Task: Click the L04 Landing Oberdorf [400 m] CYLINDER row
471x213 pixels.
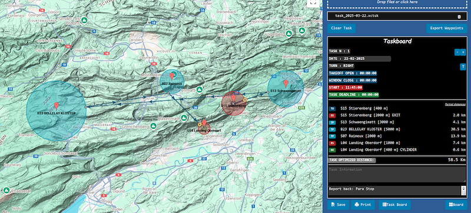Action: click(397, 149)
